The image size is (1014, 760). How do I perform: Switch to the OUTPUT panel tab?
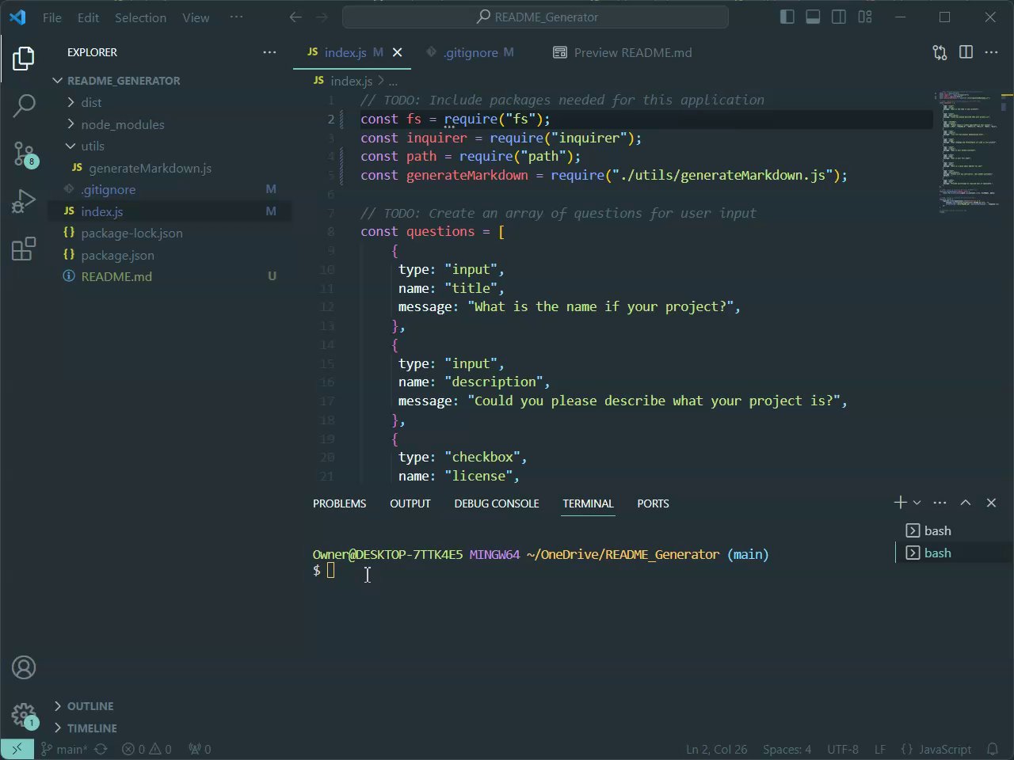(x=410, y=503)
